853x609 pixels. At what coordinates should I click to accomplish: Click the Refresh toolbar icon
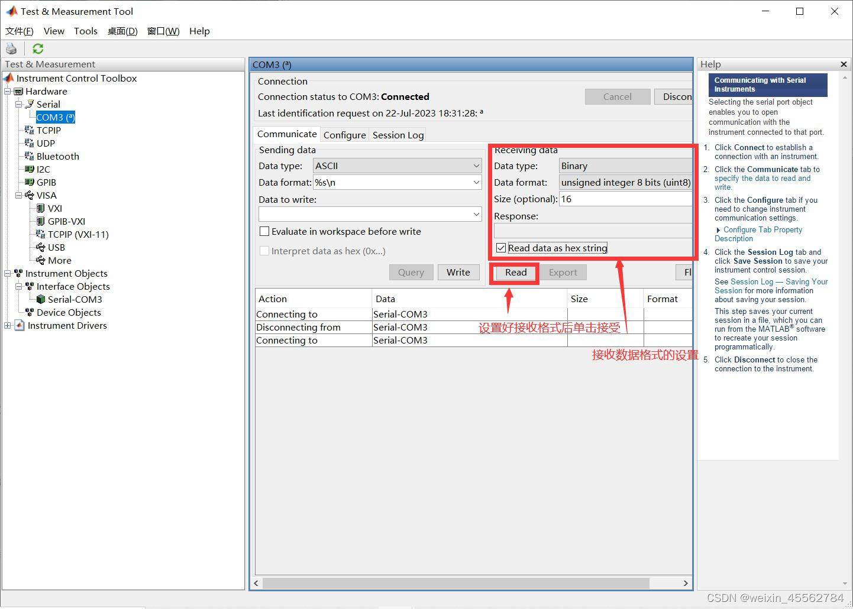[x=37, y=48]
